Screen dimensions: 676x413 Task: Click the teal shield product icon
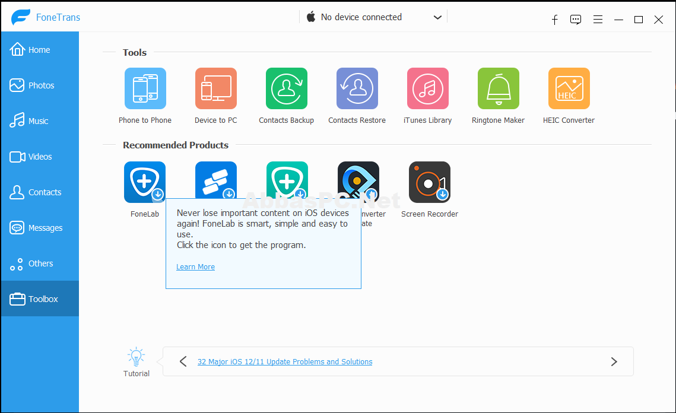(287, 180)
